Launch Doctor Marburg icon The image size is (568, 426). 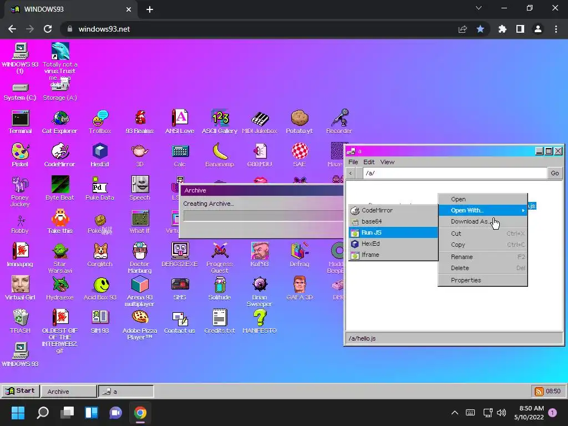139,258
